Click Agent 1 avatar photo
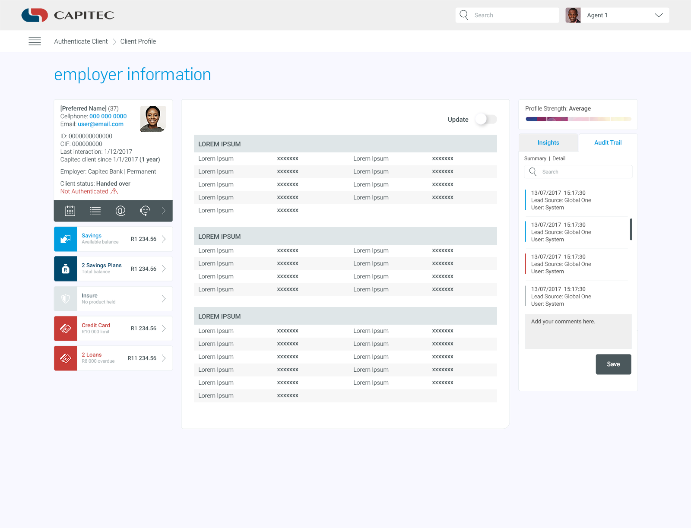This screenshot has width=691, height=528. pos(573,15)
